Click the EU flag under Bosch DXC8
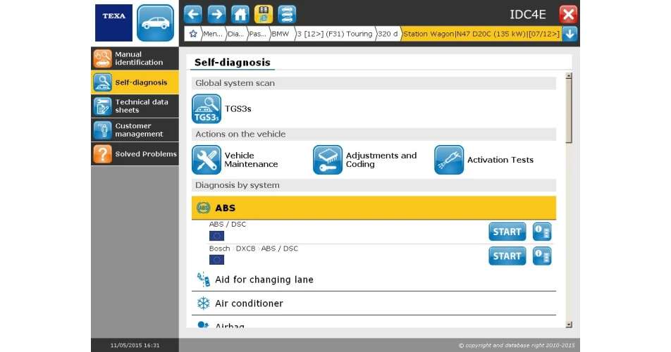Screen dimensions: 671x352 coord(216,260)
